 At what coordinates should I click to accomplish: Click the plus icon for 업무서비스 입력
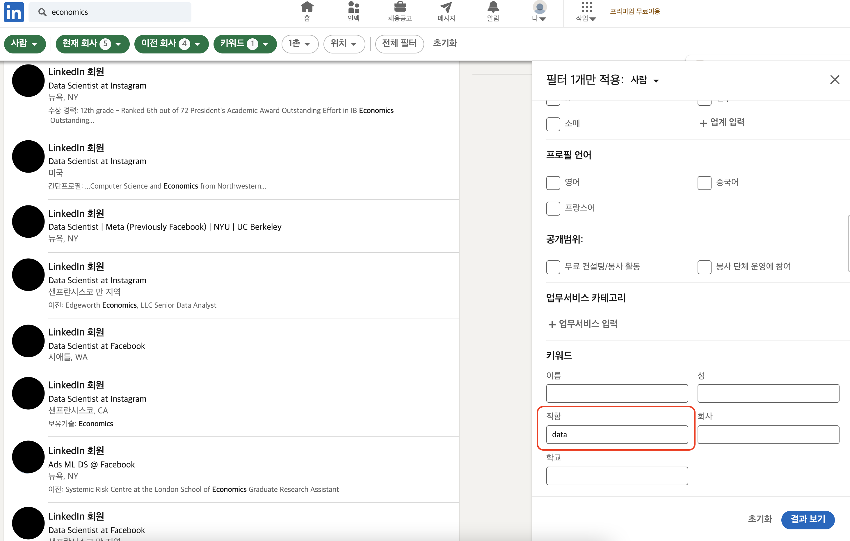(552, 325)
